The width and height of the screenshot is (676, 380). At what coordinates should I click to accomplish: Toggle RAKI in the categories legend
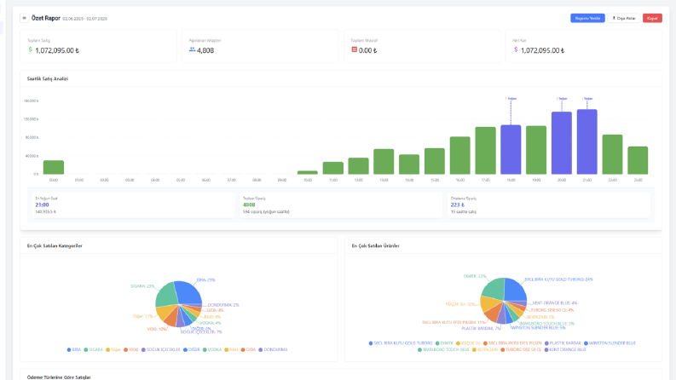232,349
